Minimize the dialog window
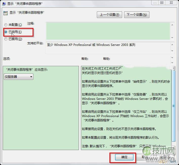This screenshot has height=165, width=179. 155,3
